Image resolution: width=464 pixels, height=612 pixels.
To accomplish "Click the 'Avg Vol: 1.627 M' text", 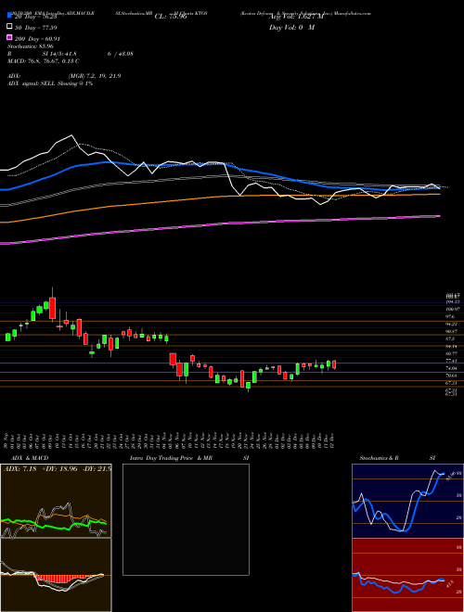I will (296, 17).
